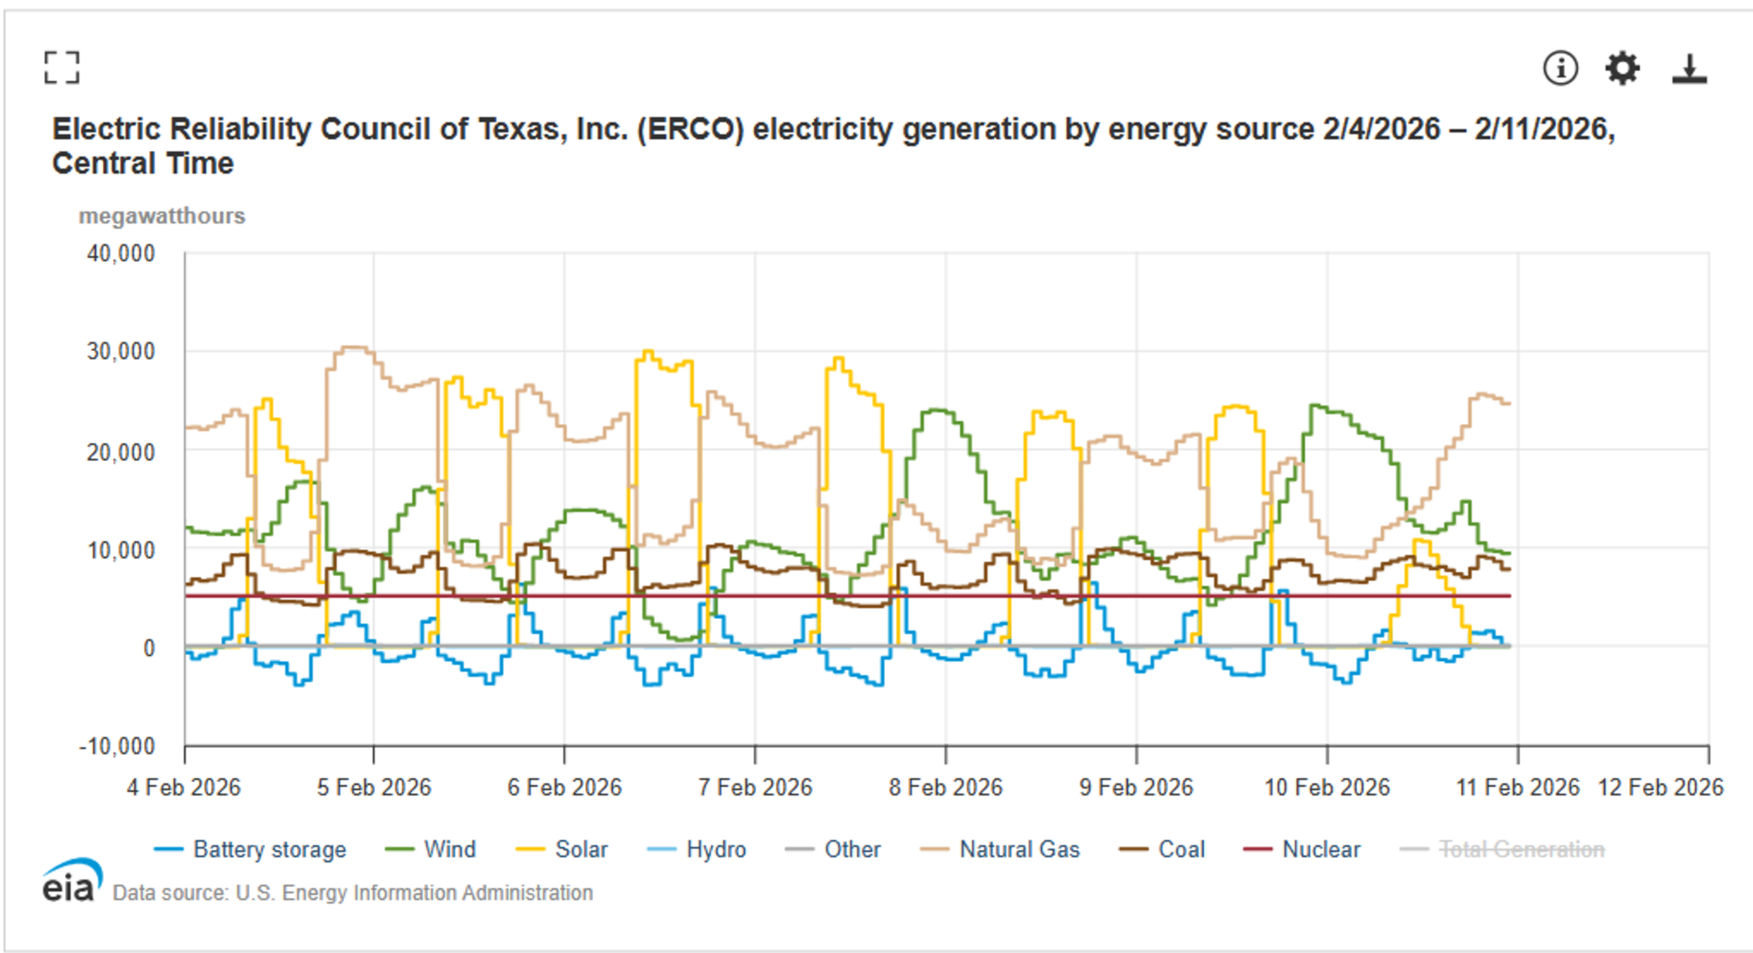Click the Solar yellow legend swatch
Screen dimensions: 1753x953
click(x=530, y=849)
